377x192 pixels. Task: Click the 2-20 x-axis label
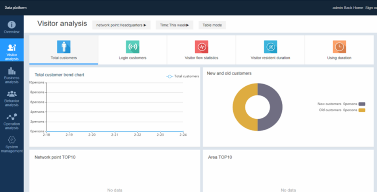pyautogui.click(x=92, y=135)
